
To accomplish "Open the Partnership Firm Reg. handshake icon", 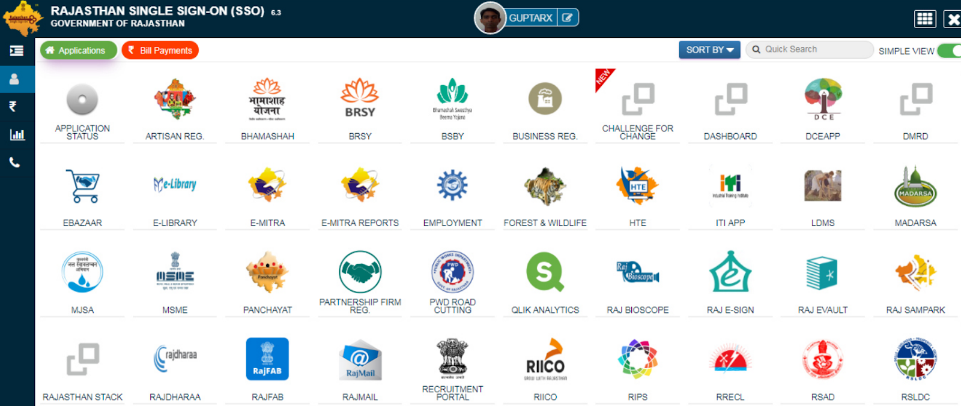I will tap(360, 272).
